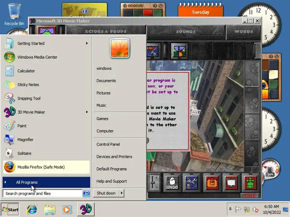
Task: Open the orange portfolio bag icon
Action: tap(212, 183)
